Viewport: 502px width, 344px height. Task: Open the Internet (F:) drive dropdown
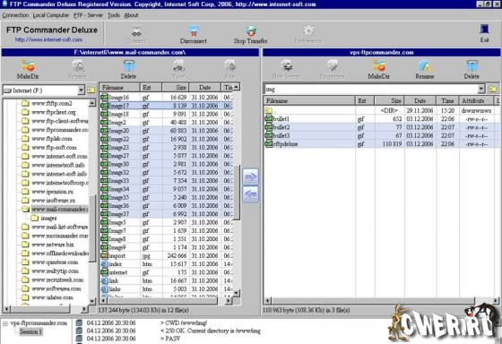(82, 90)
